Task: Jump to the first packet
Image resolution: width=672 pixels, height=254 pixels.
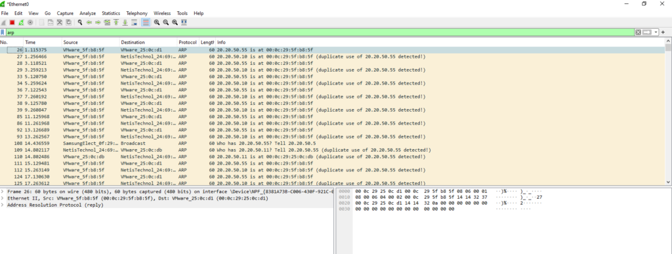Action: (116, 22)
